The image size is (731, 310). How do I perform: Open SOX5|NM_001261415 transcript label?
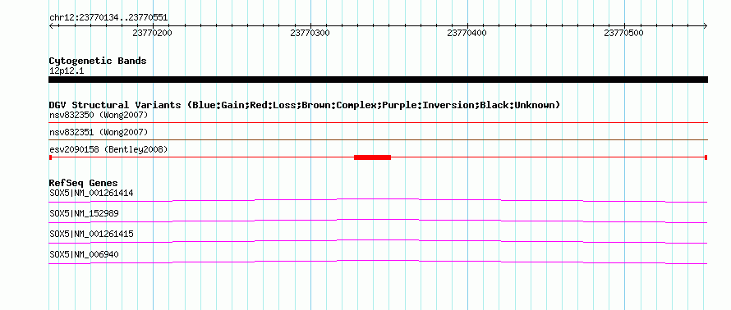[91, 234]
